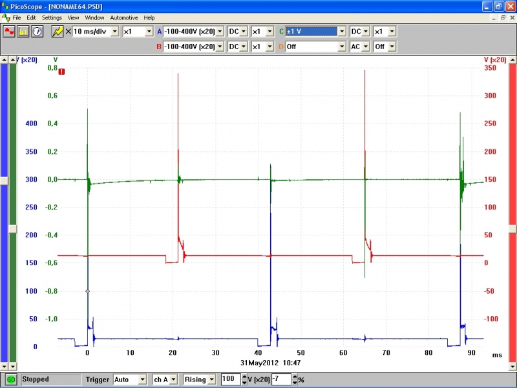Click the spectrum analyzer mode icon
Screen dimensions: 517x388
[23, 31]
